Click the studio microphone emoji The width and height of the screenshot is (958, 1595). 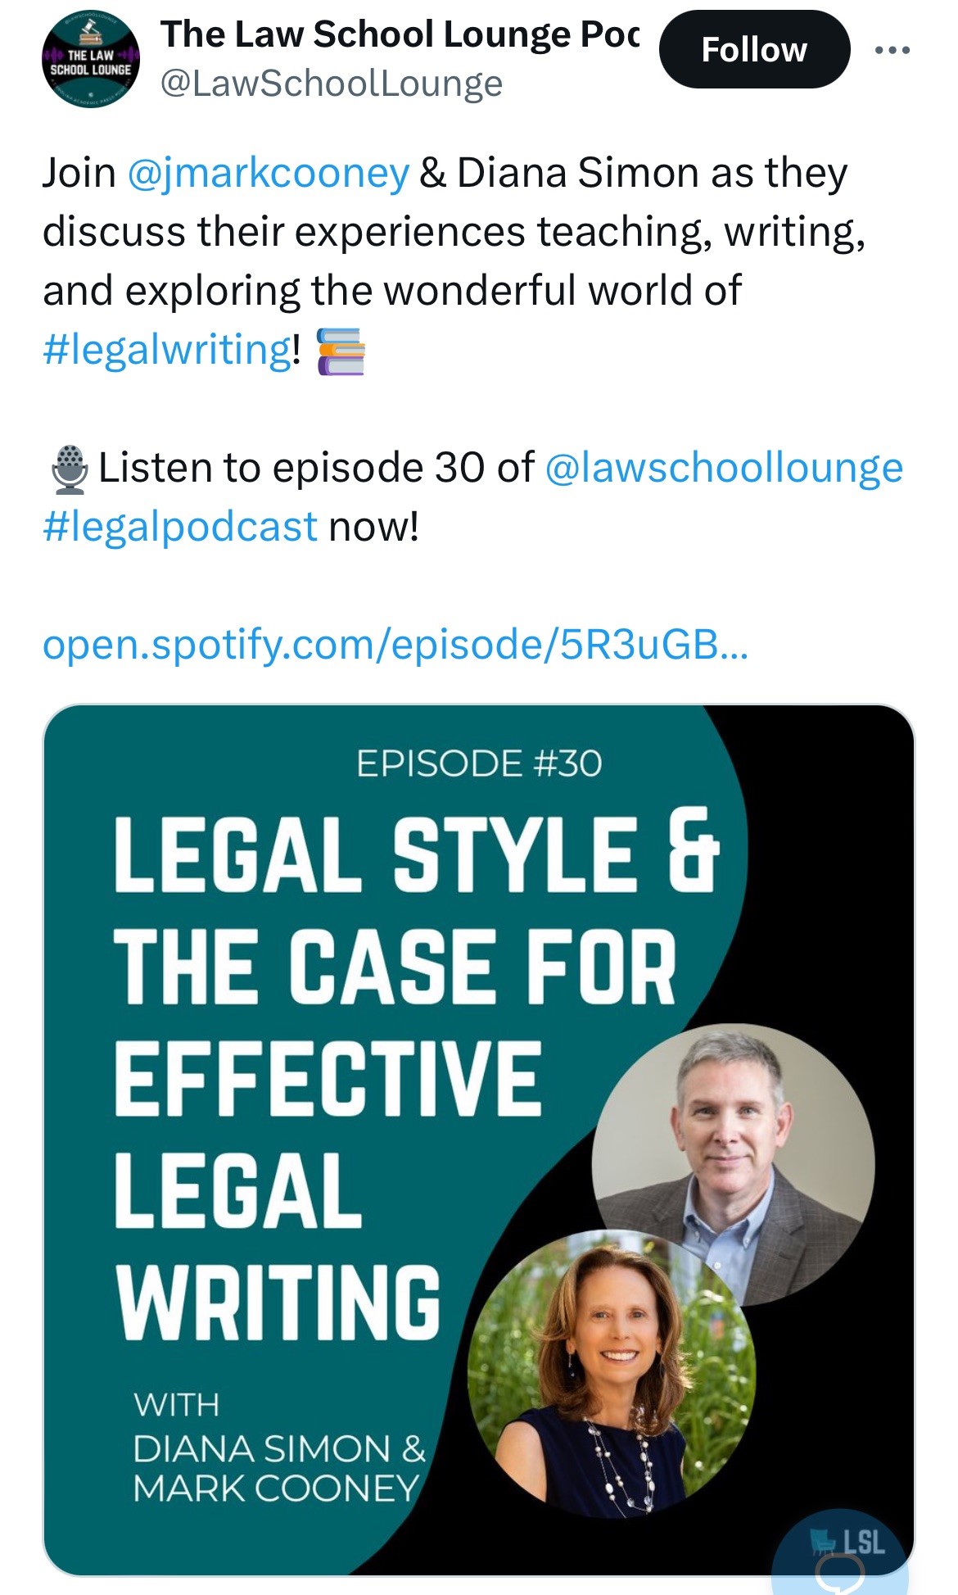[70, 469]
